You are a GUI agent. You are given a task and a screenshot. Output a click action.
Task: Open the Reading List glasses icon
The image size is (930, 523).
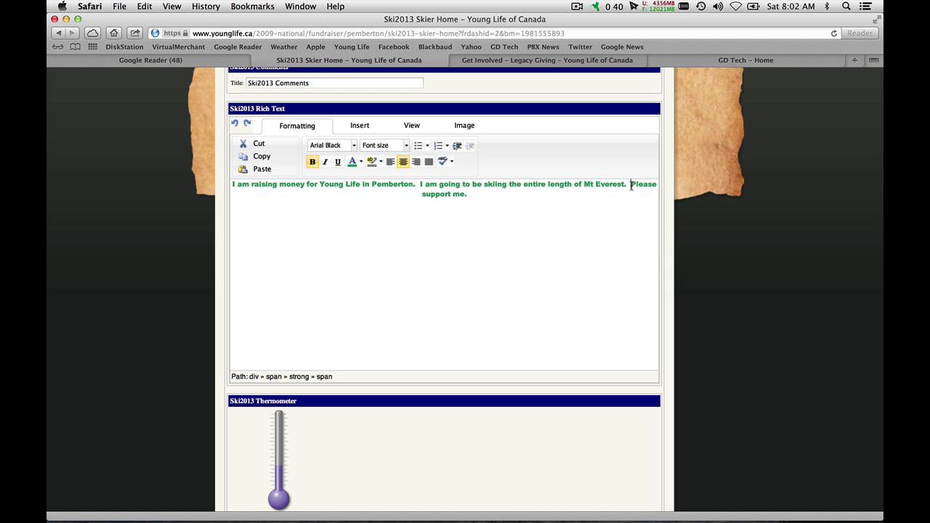click(x=57, y=47)
